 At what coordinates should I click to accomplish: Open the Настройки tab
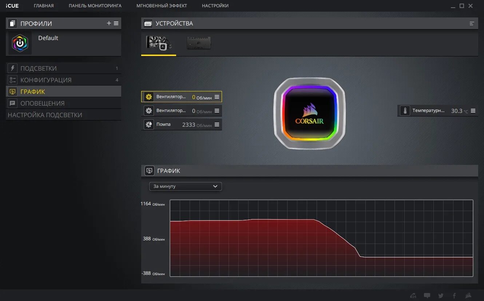point(215,5)
